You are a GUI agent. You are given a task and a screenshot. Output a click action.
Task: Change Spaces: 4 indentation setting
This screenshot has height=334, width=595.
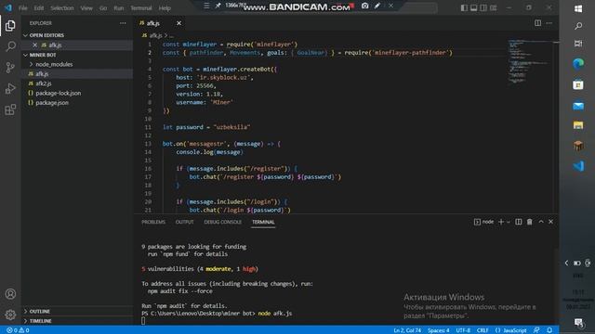click(x=438, y=330)
